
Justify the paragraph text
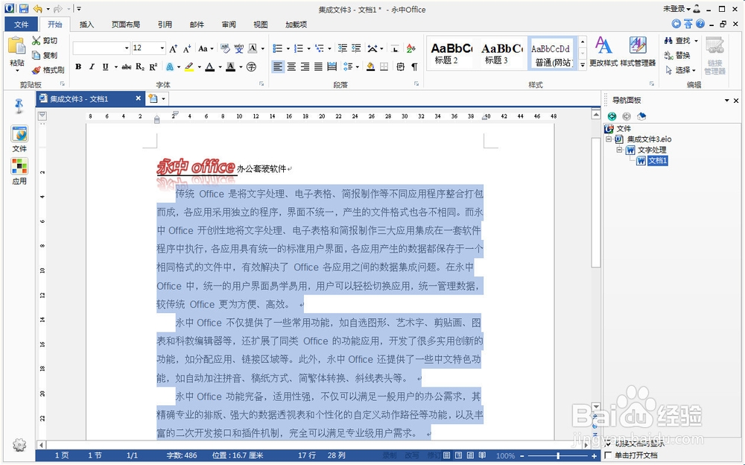(x=318, y=67)
